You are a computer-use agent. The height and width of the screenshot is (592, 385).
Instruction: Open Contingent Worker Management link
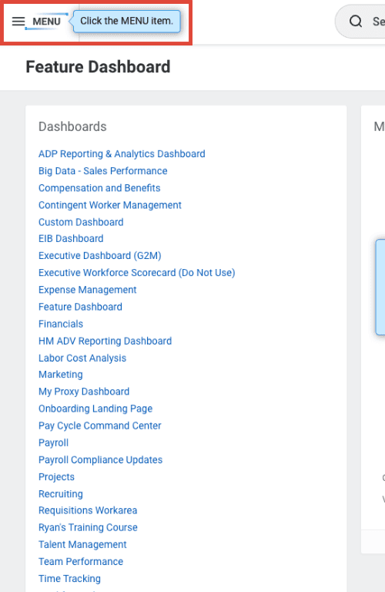pos(110,205)
